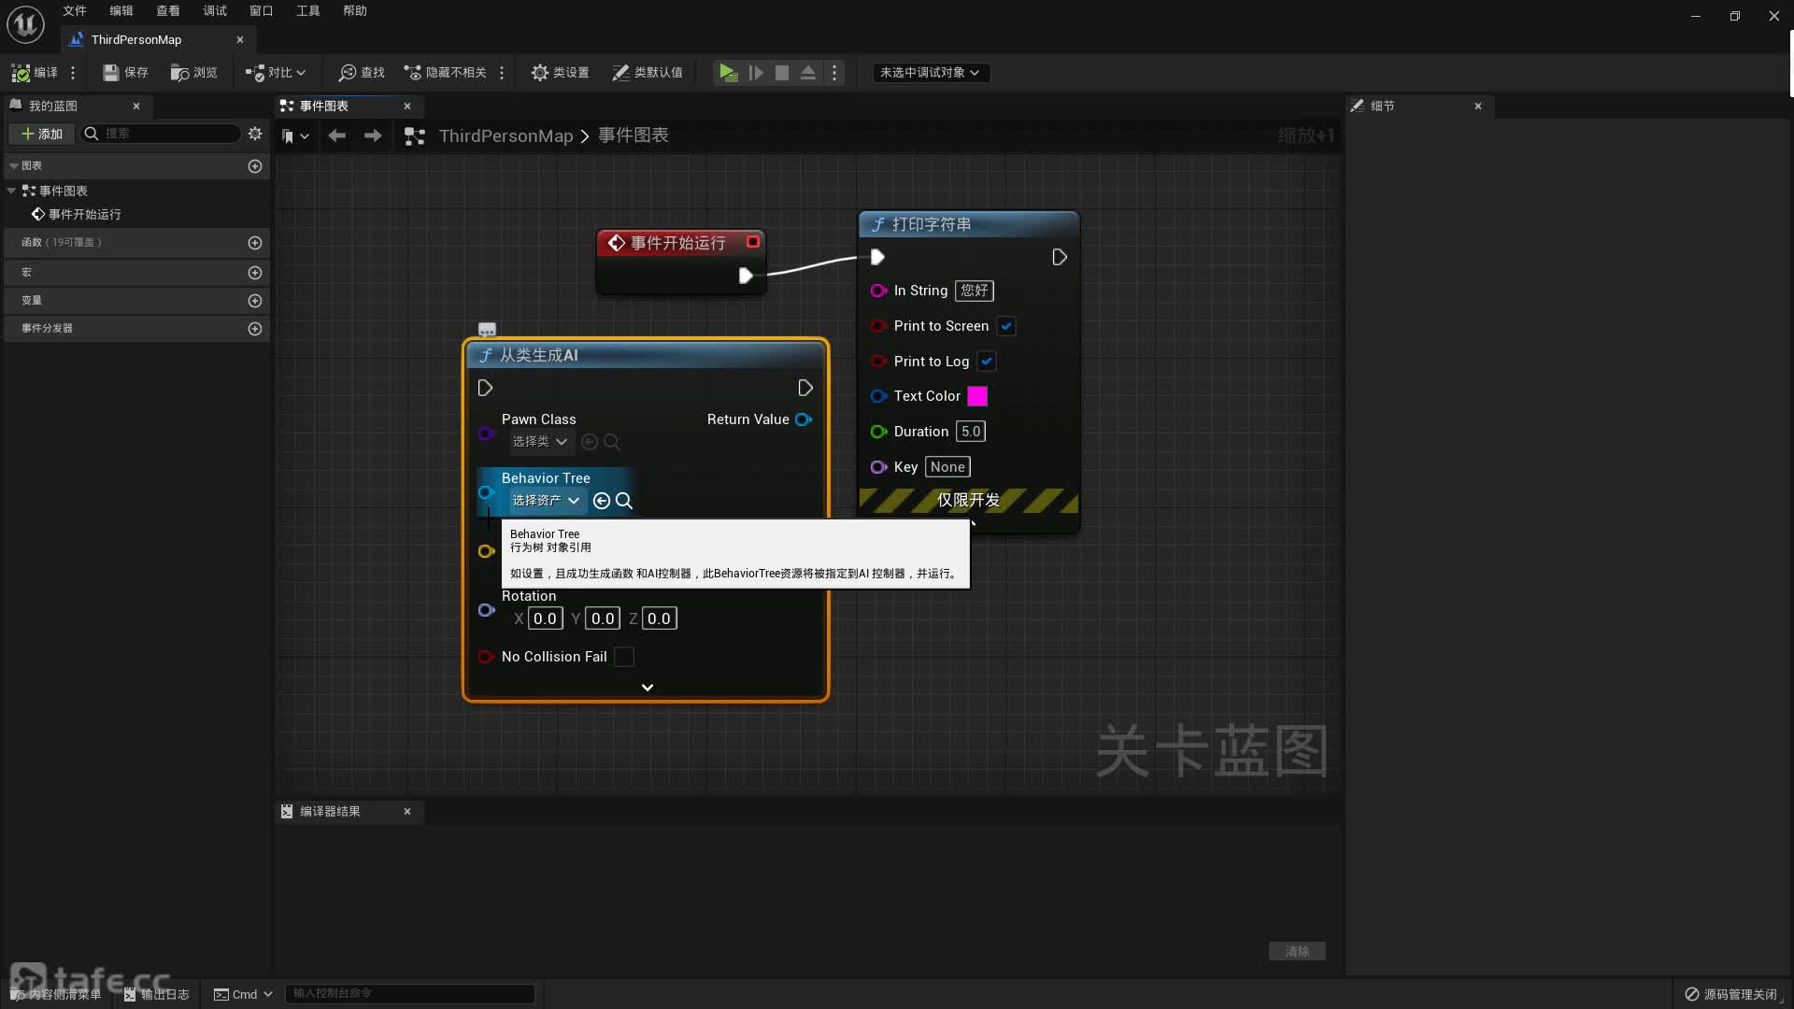Click the Skip/advance frame play button

756,72
